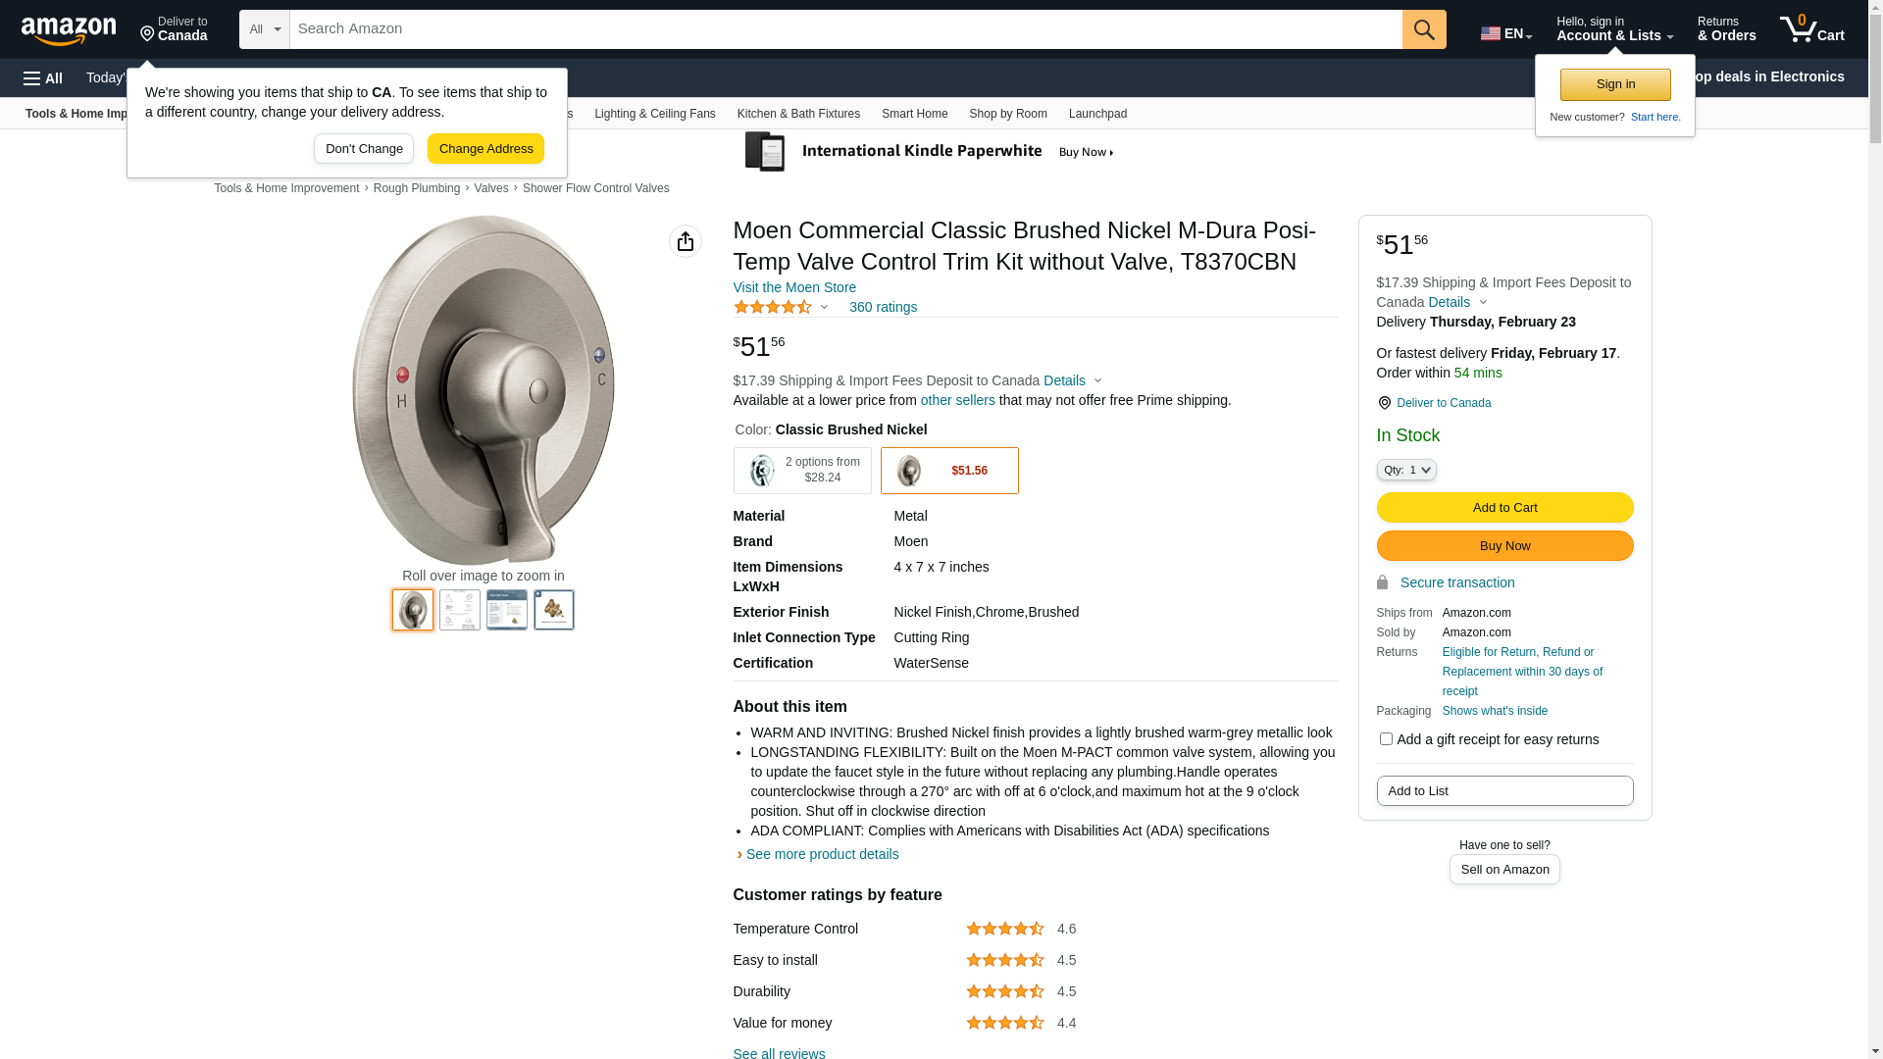
Task: Select the chrome color swatch option
Action: point(802,471)
